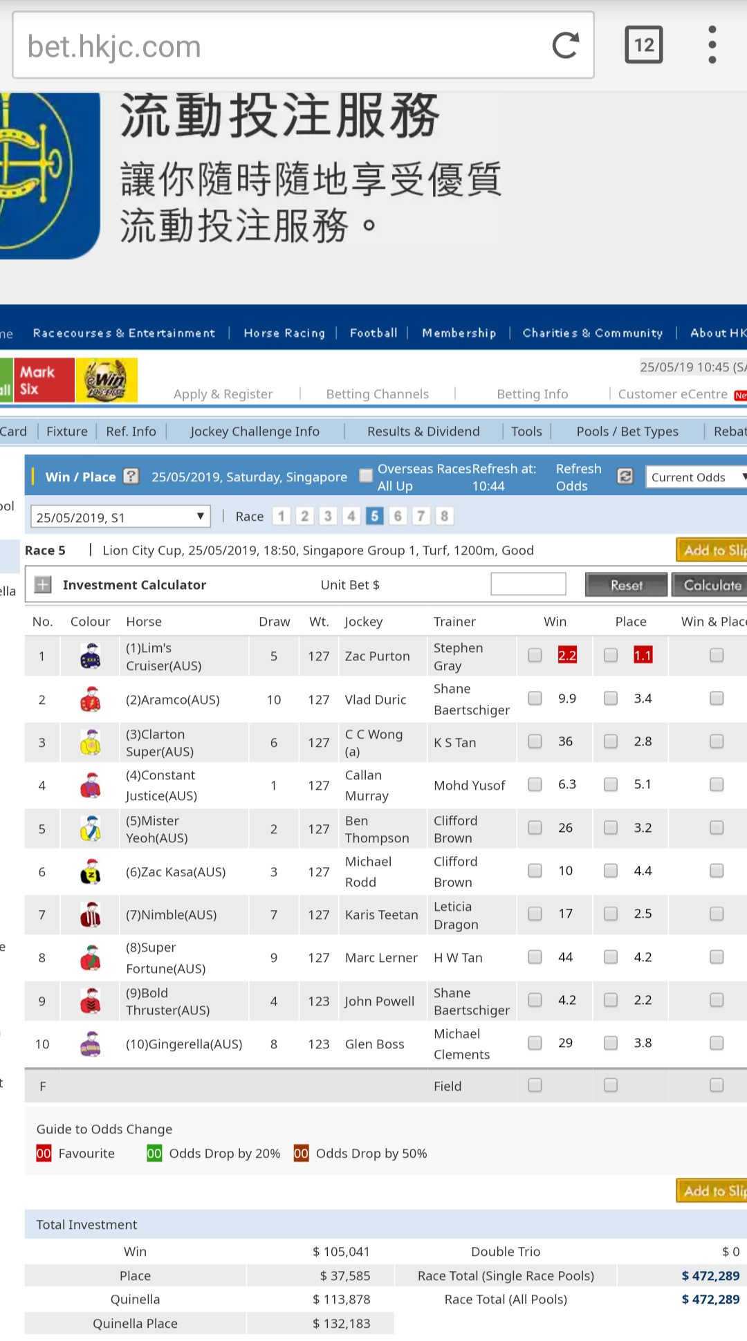
Task: Select Race 8 tab
Action: (x=444, y=516)
